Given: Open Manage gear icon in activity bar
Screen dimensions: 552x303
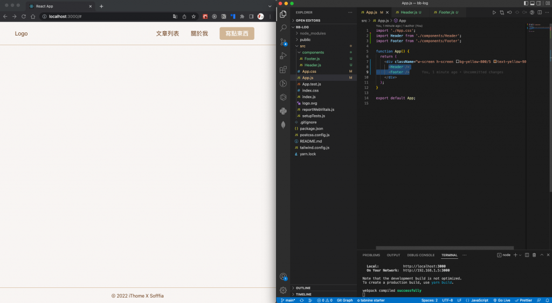Looking at the screenshot, I should [282, 290].
